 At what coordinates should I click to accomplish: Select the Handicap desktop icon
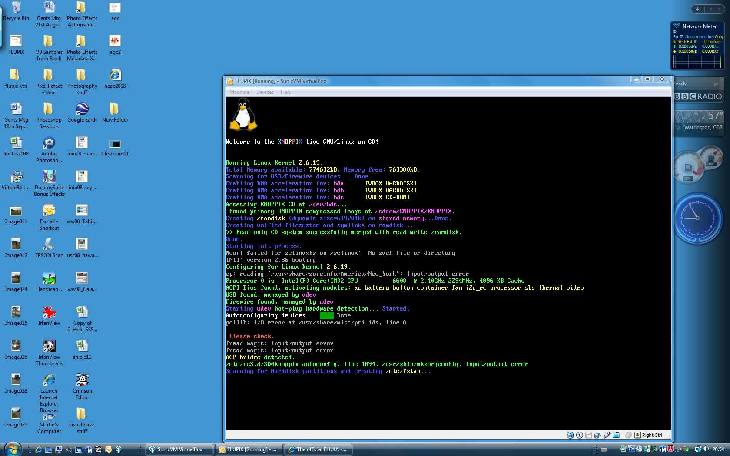click(x=49, y=282)
